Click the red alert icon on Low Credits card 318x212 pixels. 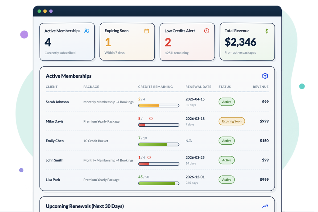[207, 31]
